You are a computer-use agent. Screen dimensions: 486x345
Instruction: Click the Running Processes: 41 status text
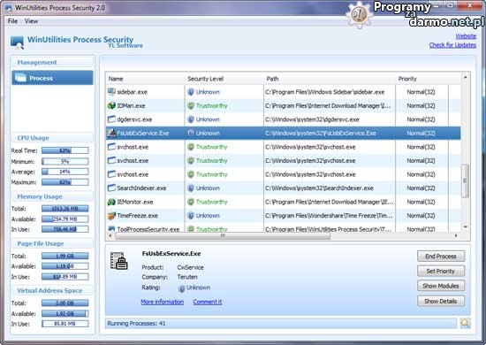coord(136,323)
